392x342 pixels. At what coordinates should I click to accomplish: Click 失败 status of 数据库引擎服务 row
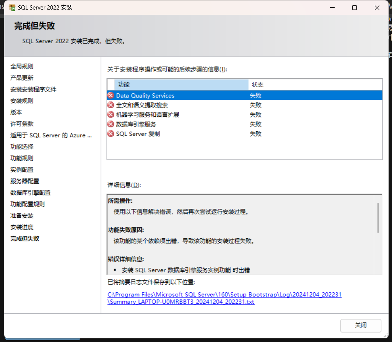click(255, 124)
